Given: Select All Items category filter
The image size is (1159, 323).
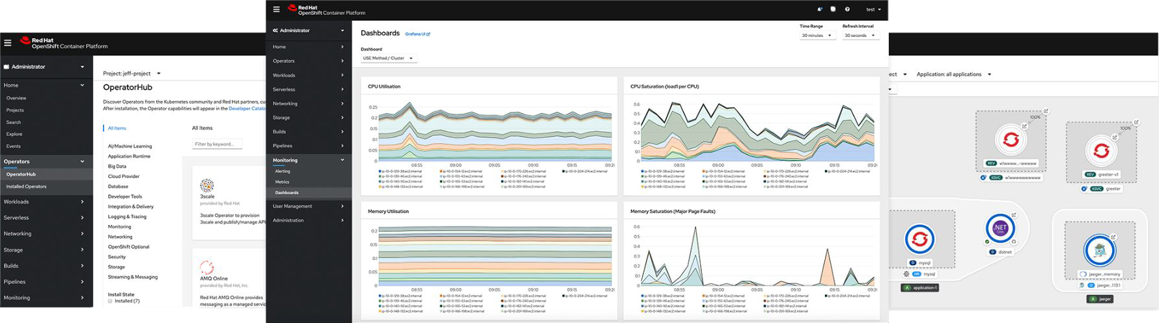Looking at the screenshot, I should click(x=117, y=128).
